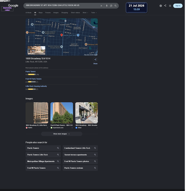Screen dimensions: 187x191
Task: Search Fred W Parris Towers suggestion
Action: click(x=43, y=168)
